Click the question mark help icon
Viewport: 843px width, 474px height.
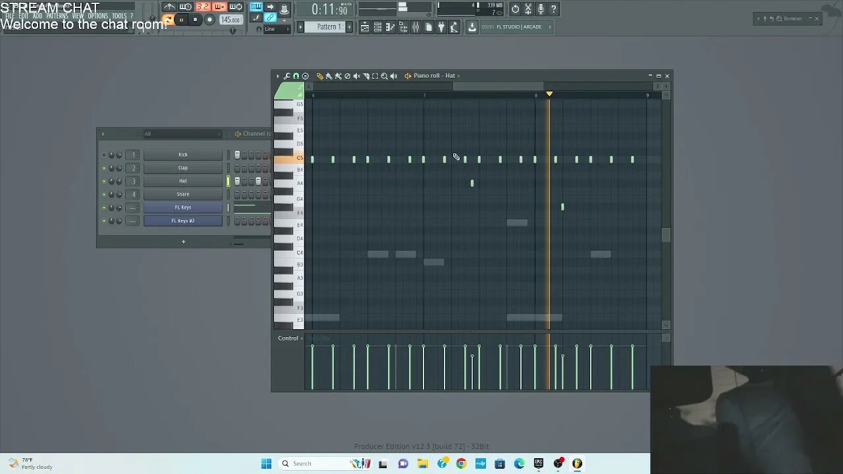click(x=553, y=9)
